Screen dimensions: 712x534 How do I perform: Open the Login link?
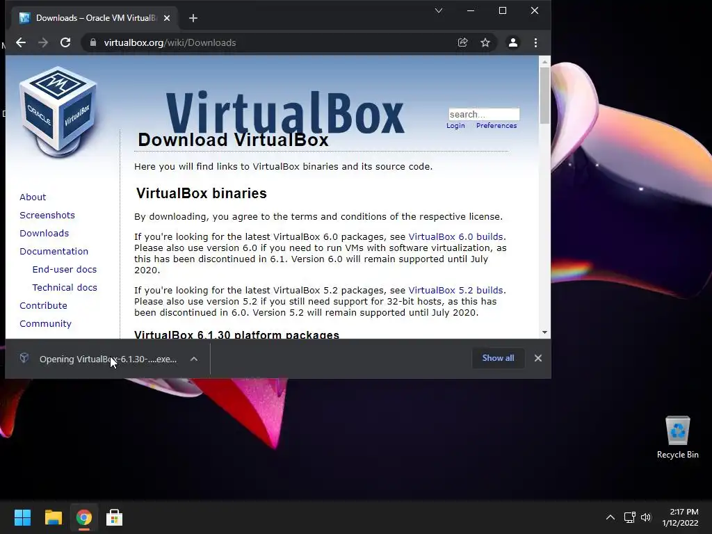tap(455, 126)
